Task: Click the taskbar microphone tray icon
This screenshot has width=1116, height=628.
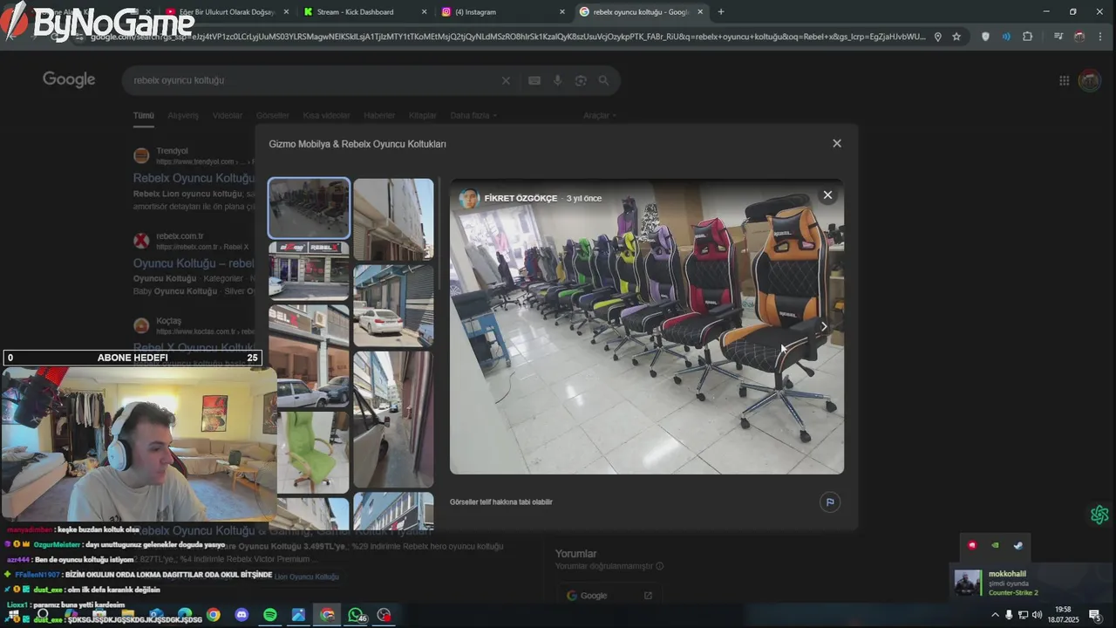Action: coord(1009,615)
